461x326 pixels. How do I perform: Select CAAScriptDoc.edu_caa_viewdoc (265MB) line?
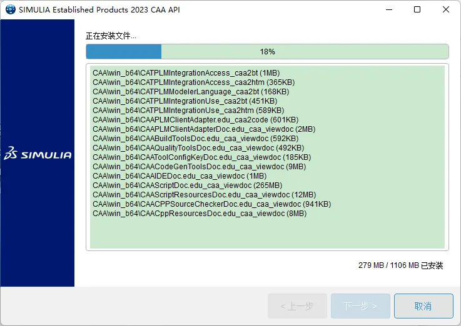tap(187, 185)
